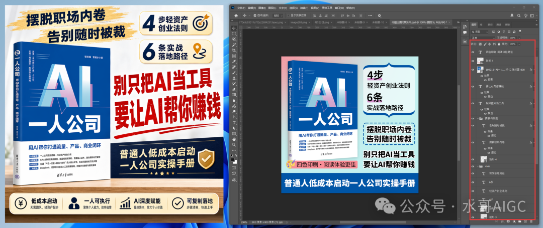Viewport: 543px width, 228px height.
Task: Click the foreground color swatch
Action: click(233, 160)
